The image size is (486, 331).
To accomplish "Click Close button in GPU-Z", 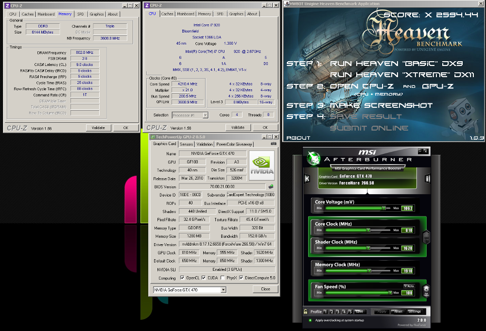I will pyautogui.click(x=266, y=289).
